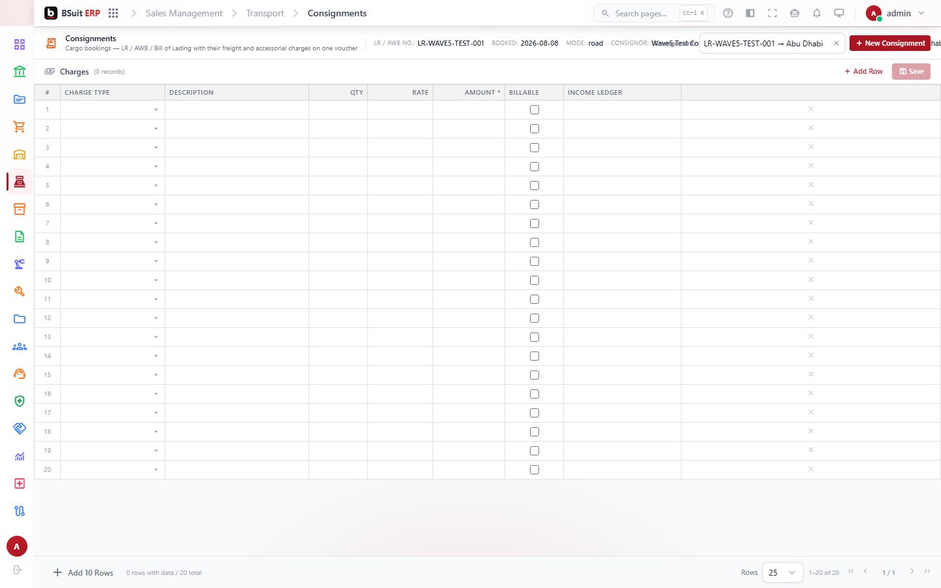Open the AI assistant robot icon
941x588 pixels.
(795, 13)
